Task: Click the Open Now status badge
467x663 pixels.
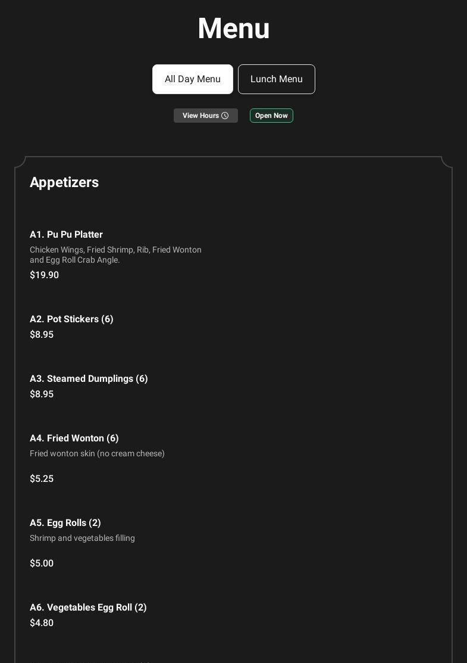Action: pos(271,116)
